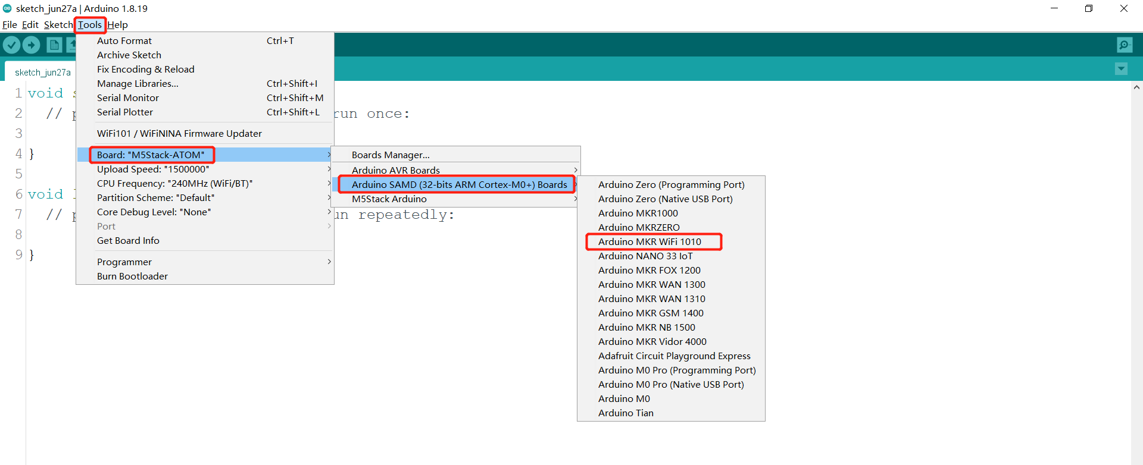The image size is (1143, 465).
Task: Choose Arduino NANO 33 IoT board
Action: coord(645,256)
